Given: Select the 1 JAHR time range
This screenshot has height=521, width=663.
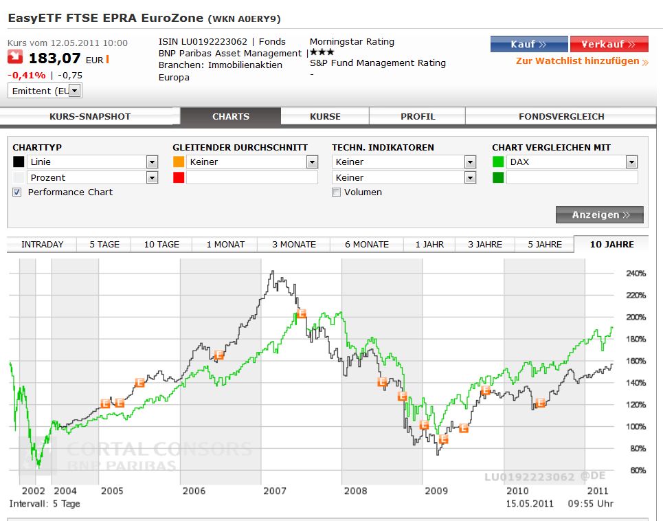Looking at the screenshot, I should 429,245.
